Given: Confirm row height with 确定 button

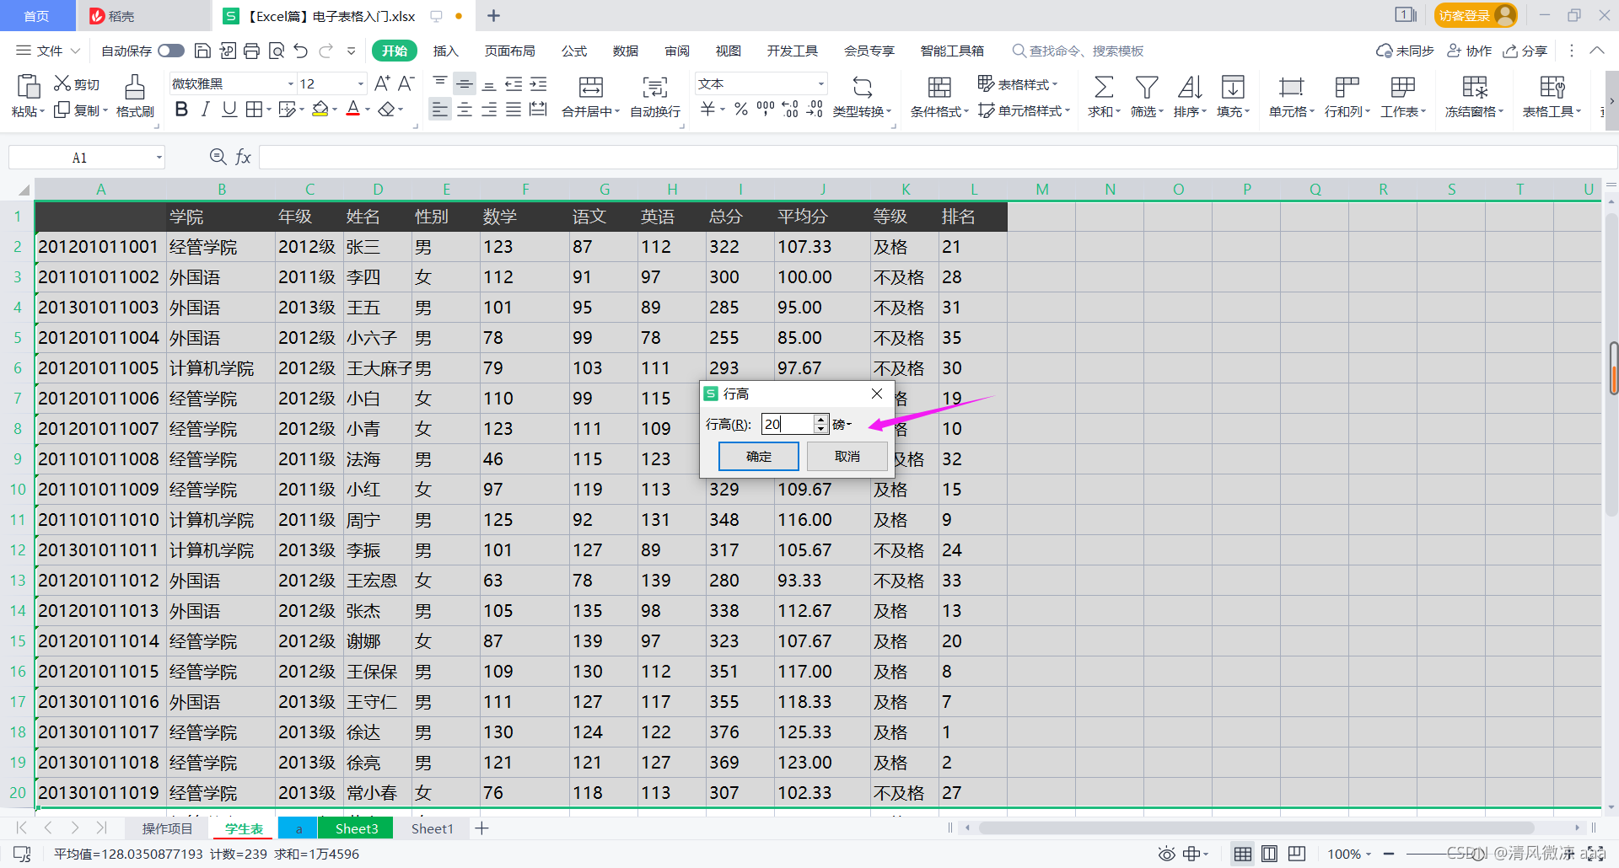Looking at the screenshot, I should click(758, 456).
